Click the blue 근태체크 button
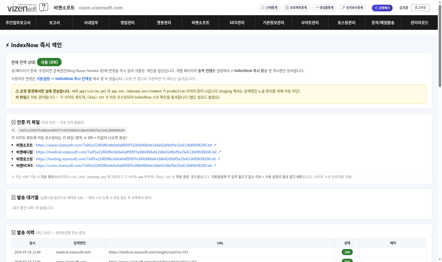Screen dimensions: 442x262 [x=382, y=8]
